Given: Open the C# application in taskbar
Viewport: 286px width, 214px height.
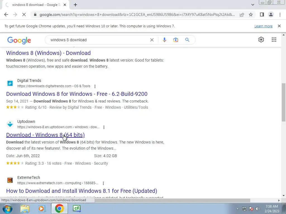Looking at the screenshot, I should (x=77, y=208).
